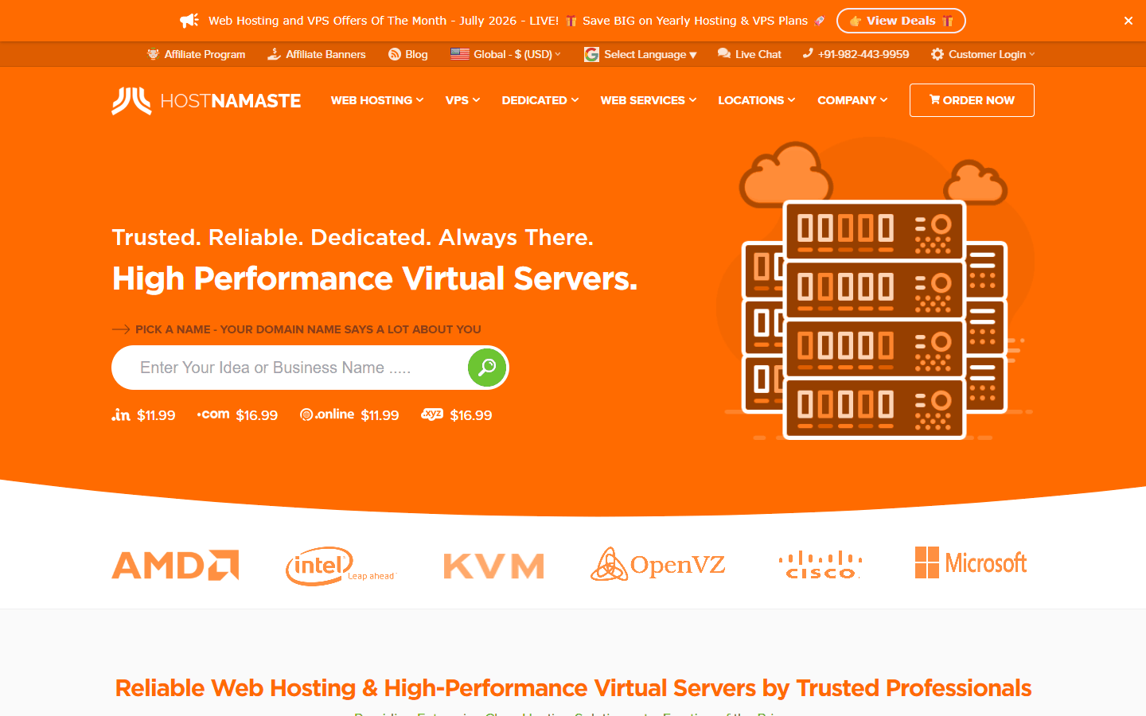
Task: Click the US flag icon
Action: tap(459, 54)
